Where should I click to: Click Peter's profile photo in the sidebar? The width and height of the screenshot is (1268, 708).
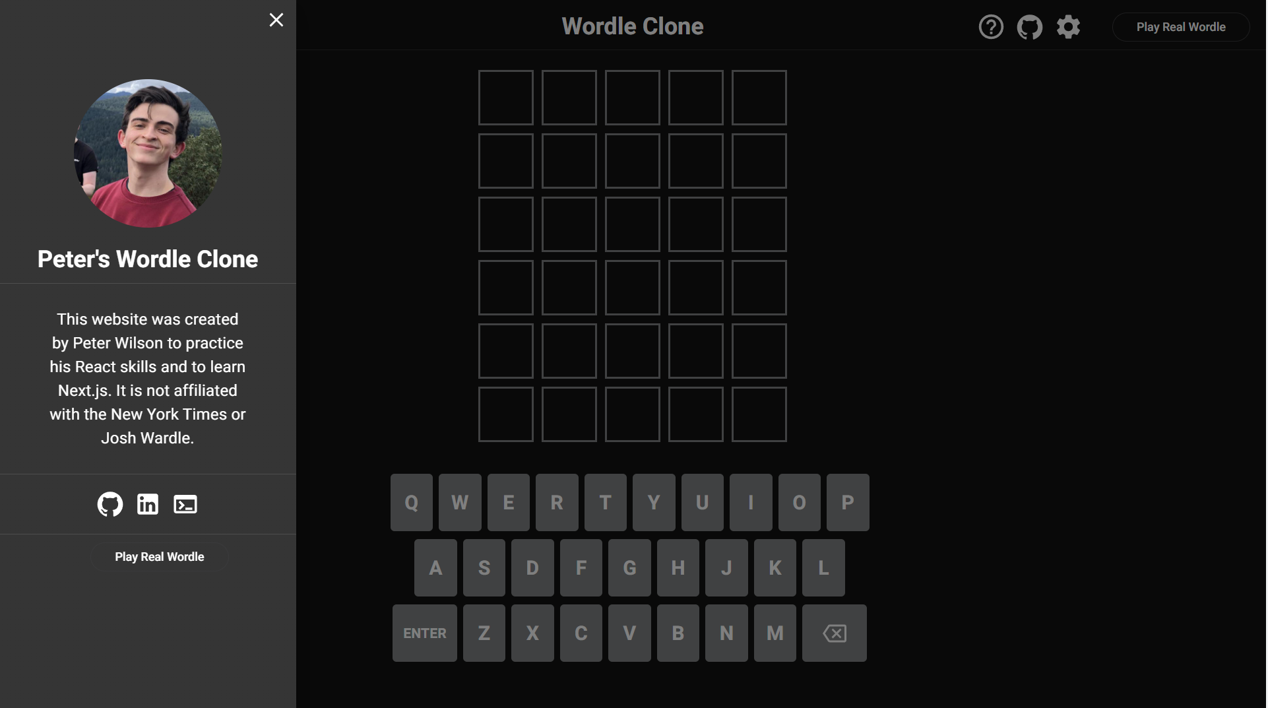click(148, 154)
